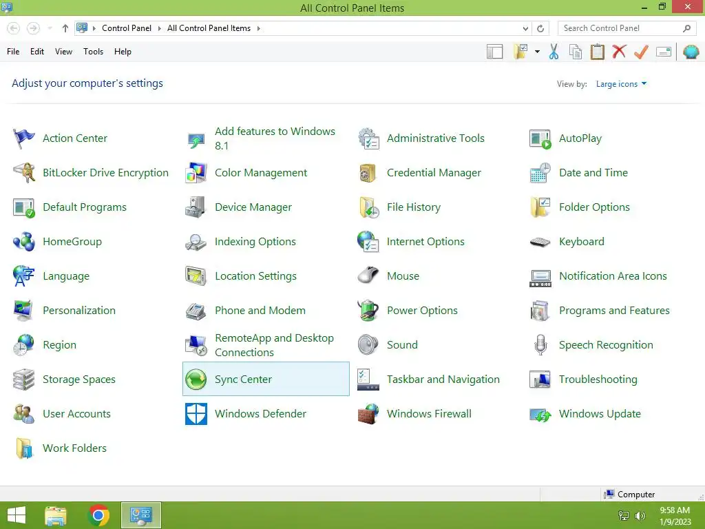The width and height of the screenshot is (705, 529).
Task: Go up one level with the up arrow
Action: (x=65, y=28)
